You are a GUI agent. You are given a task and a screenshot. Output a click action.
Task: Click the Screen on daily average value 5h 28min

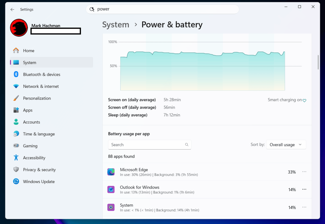point(172,100)
